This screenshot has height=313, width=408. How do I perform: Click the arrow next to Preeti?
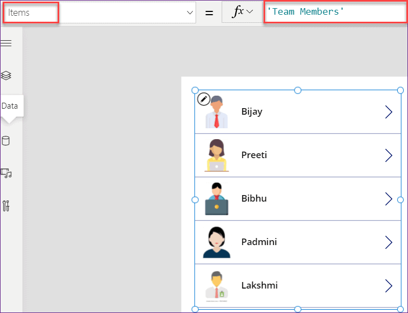coord(388,155)
